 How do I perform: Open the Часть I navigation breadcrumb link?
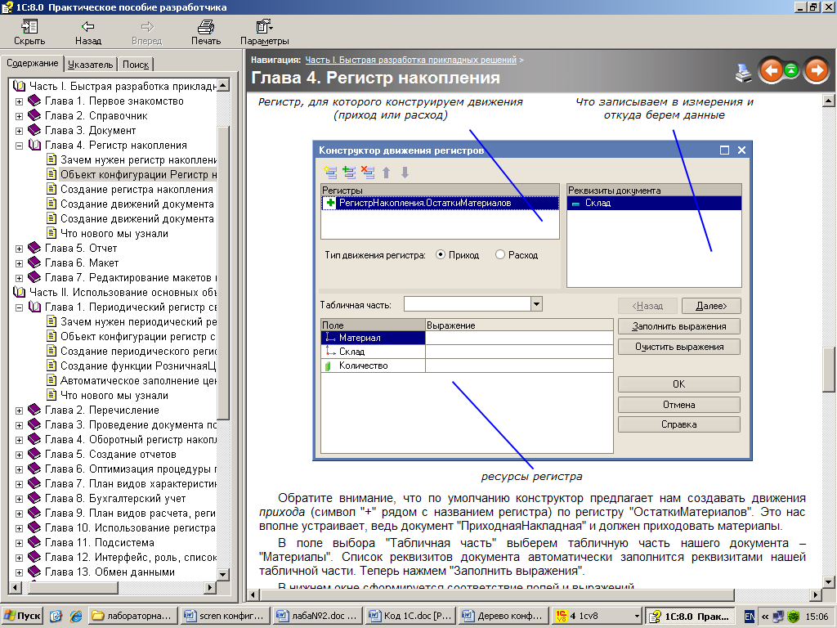[411, 60]
